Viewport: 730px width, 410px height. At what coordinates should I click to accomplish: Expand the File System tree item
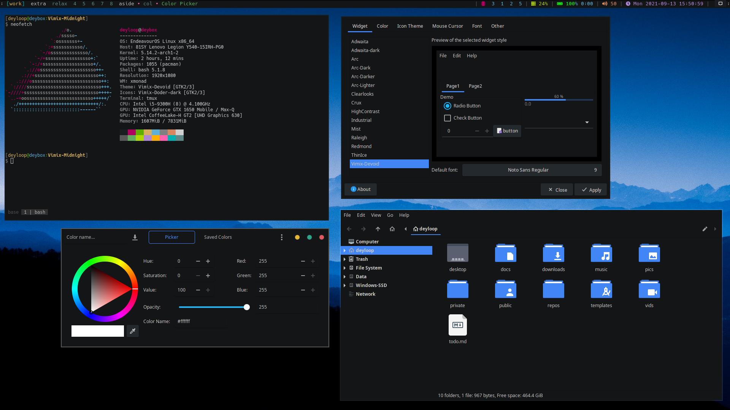coord(344,268)
